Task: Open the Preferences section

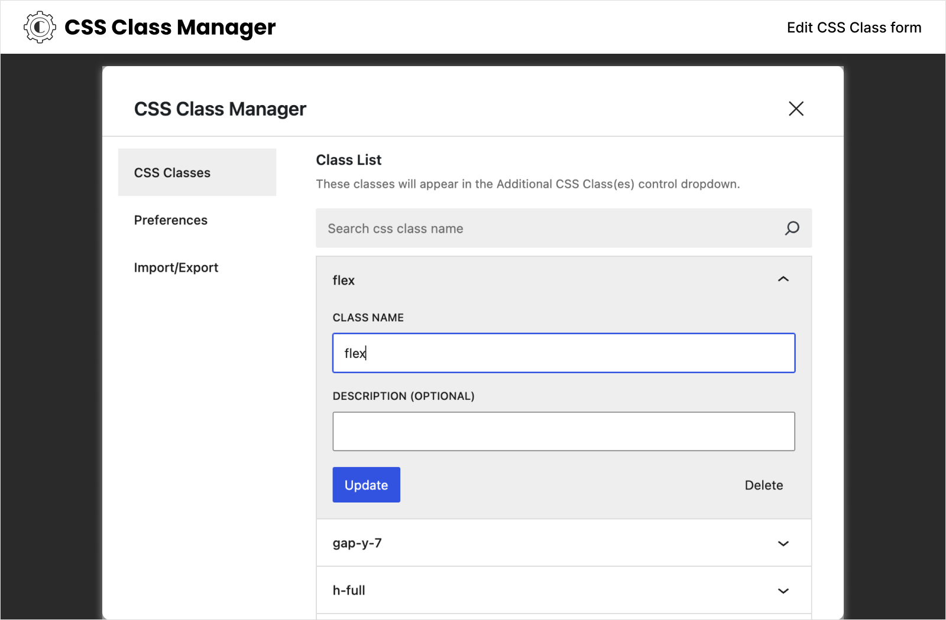Action: (x=171, y=220)
